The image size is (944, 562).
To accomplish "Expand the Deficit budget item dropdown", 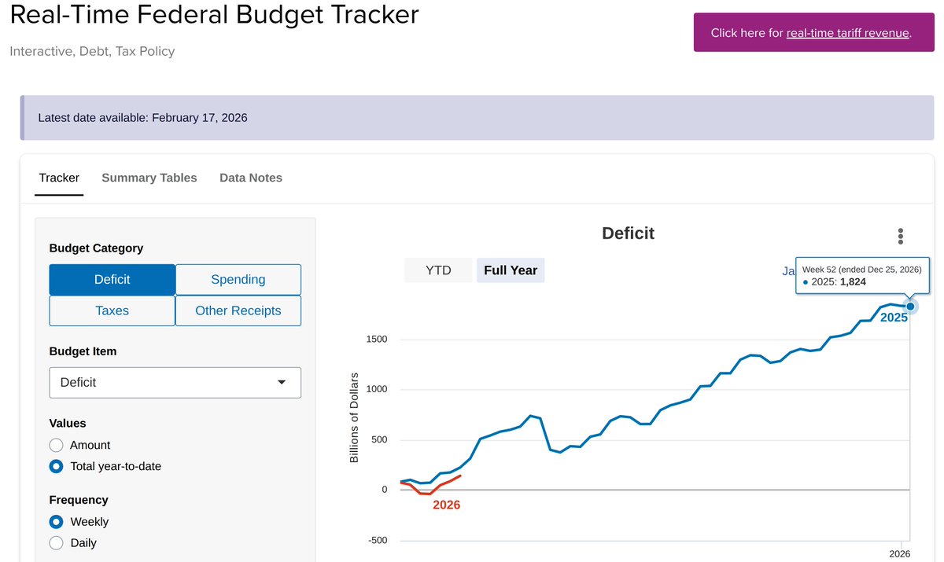I will [175, 383].
